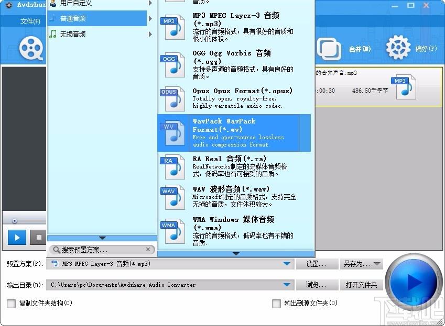Click the 合并 merge icon
This screenshot has height=326, width=445.
(329, 49)
